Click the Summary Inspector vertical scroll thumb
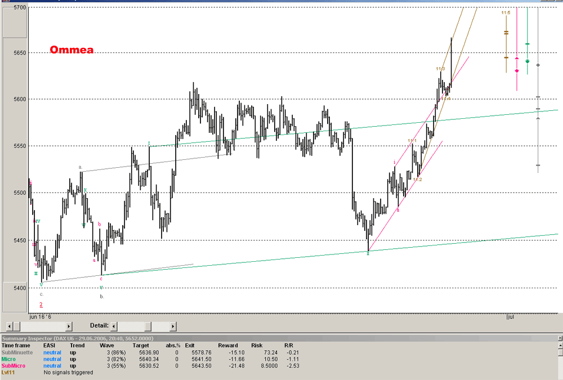Image resolution: width=563 pixels, height=380 pixels. (x=560, y=353)
